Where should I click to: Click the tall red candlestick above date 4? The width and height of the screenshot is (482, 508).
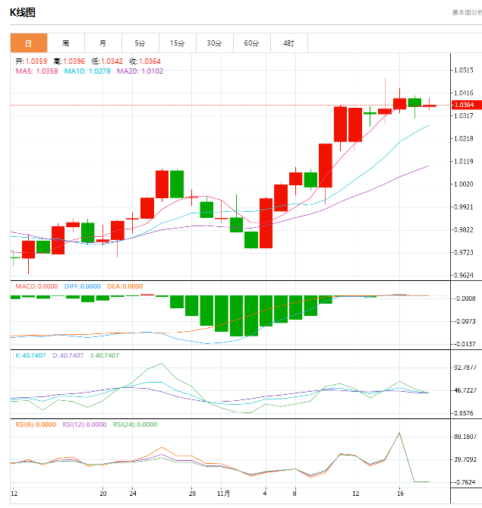[266, 223]
